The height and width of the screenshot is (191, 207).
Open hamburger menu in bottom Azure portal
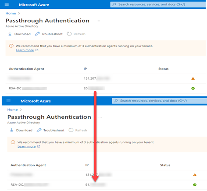point(8,101)
